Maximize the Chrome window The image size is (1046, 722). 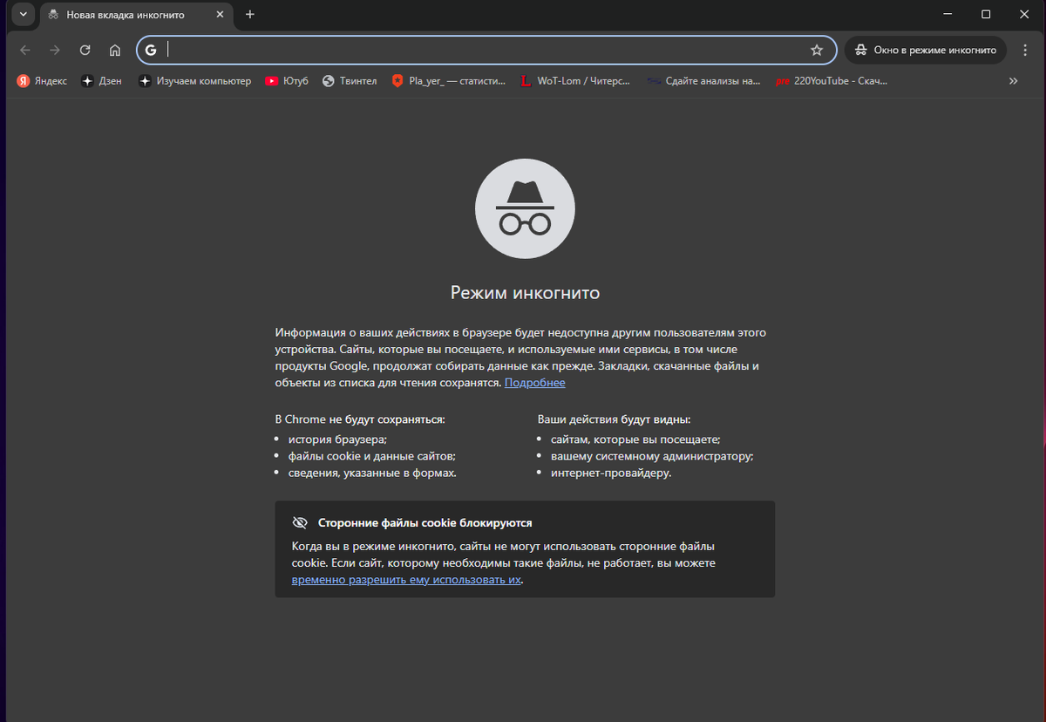[x=986, y=14]
